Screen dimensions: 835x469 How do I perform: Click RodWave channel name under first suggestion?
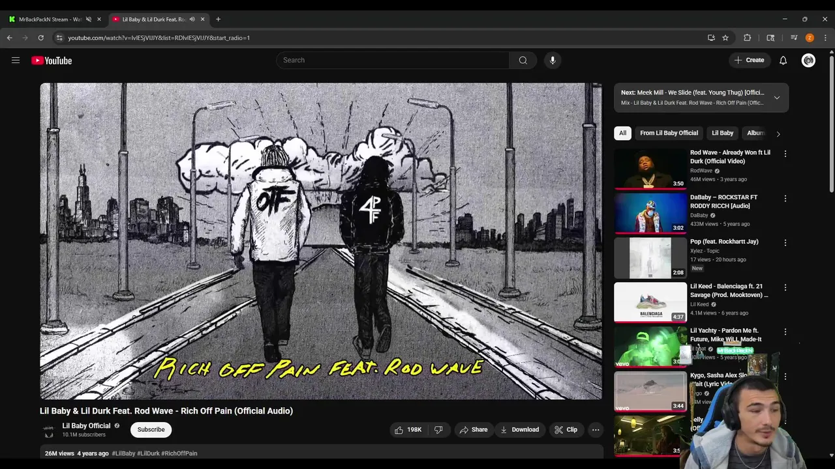(x=701, y=171)
